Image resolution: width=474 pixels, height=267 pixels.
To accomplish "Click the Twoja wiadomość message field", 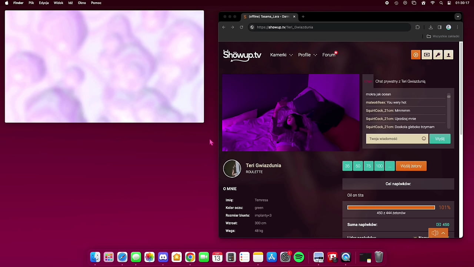I will coord(393,139).
